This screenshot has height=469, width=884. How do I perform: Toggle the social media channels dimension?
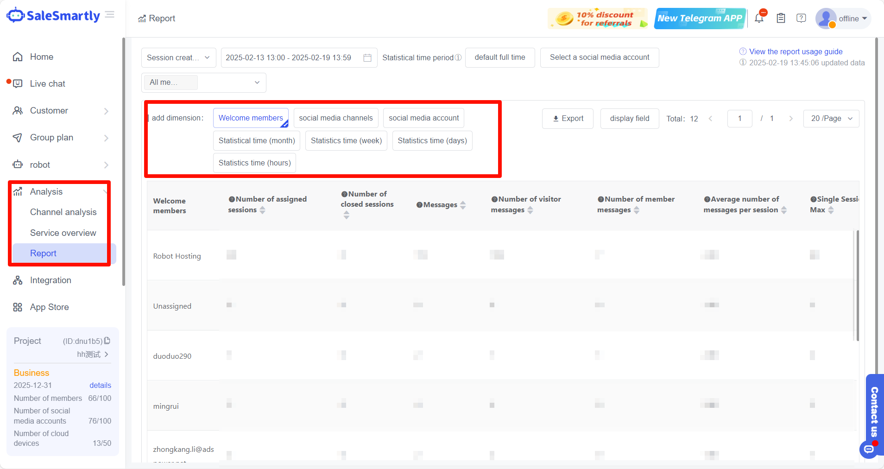click(x=336, y=118)
